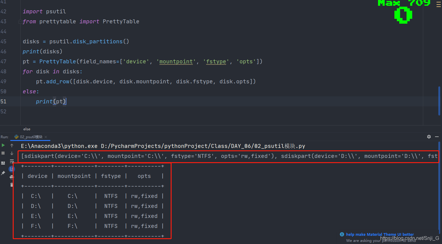442x244 pixels.
Task: Click the 'else' breadcrumb below the editor
Action: pyautogui.click(x=27, y=129)
